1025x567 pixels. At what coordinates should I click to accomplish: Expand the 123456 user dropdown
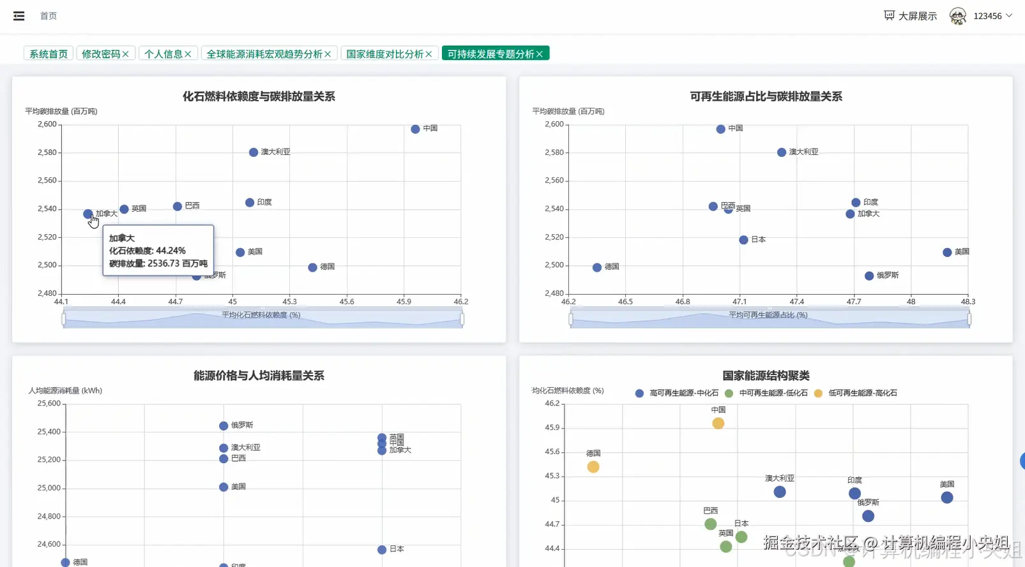pos(992,16)
